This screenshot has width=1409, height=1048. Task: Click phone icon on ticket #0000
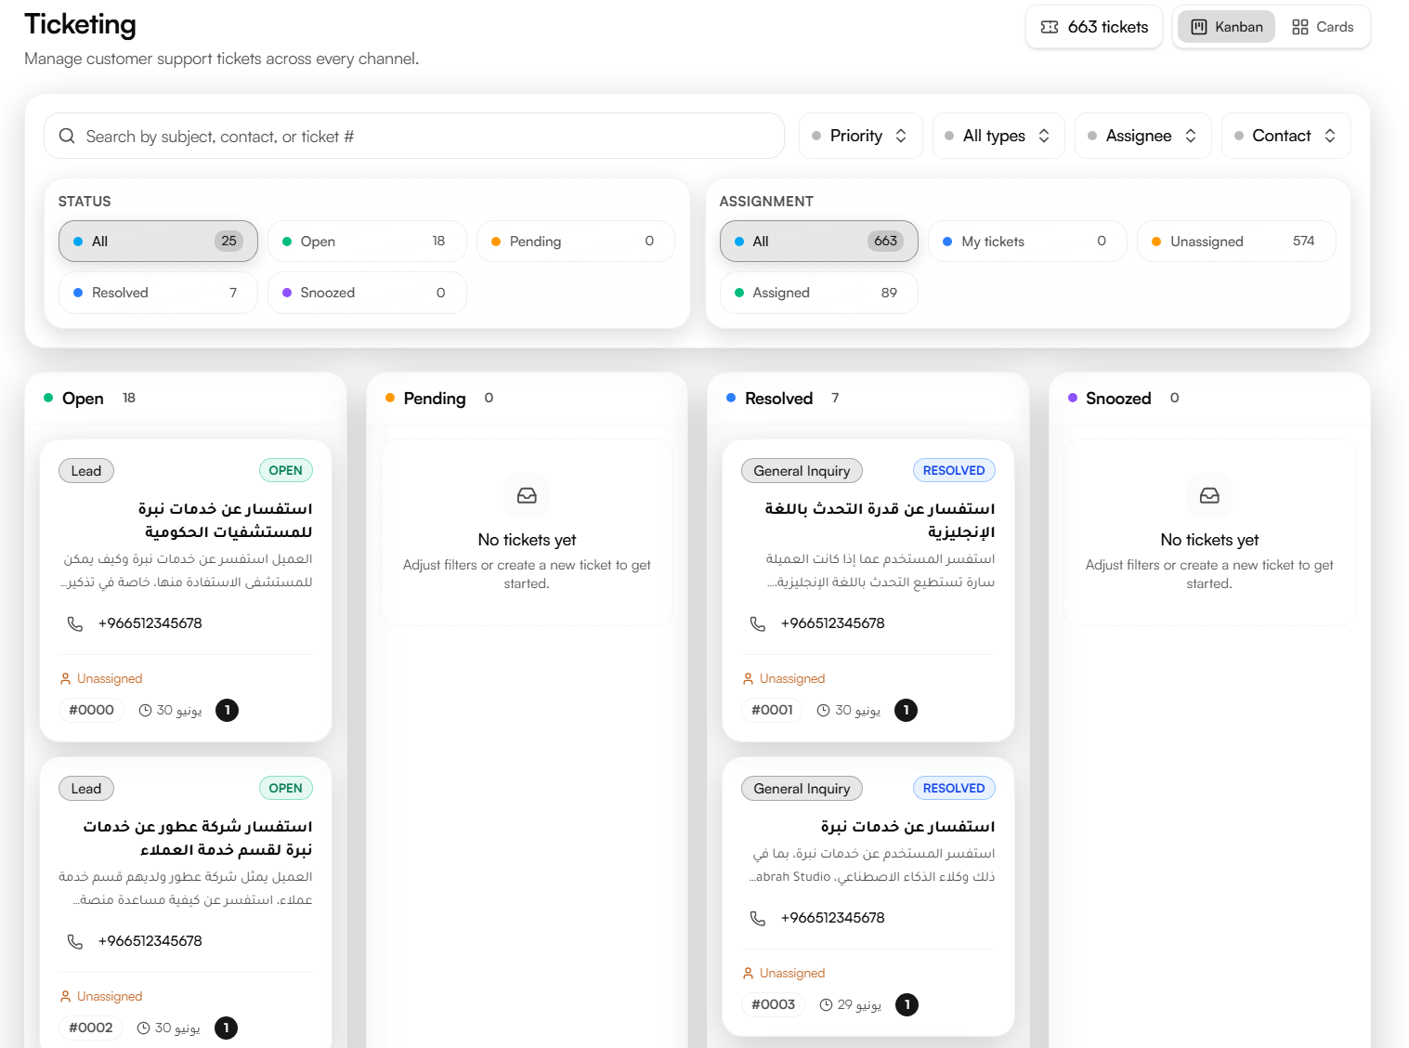[x=75, y=623]
